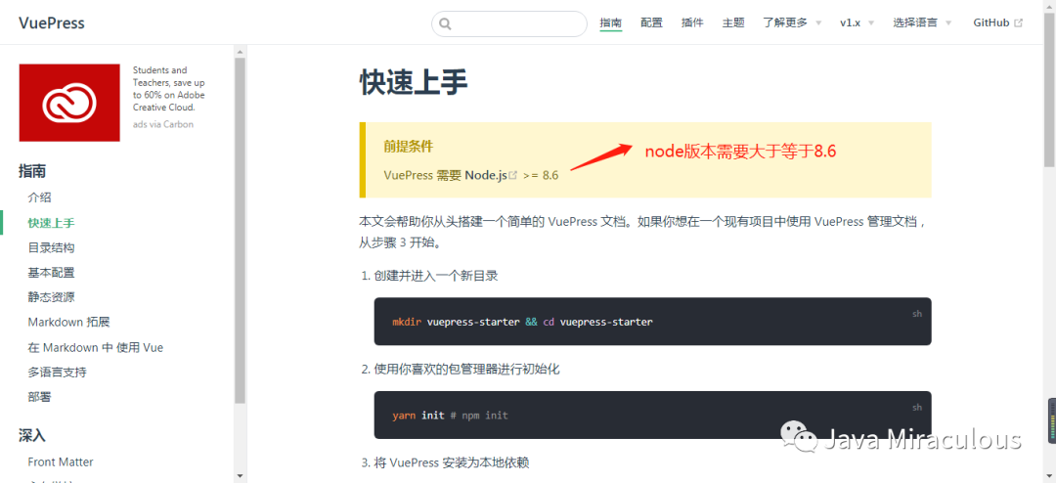Viewport: 1056px width, 483px height.
Task: Select 多语言支持 in the sidebar
Action: click(58, 372)
